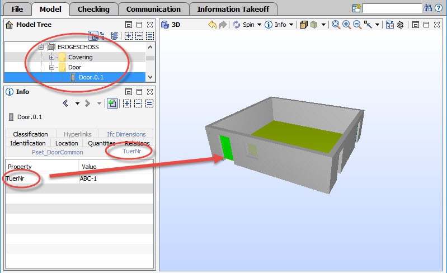
Task: Open the Identification info tab
Action: coord(28,143)
